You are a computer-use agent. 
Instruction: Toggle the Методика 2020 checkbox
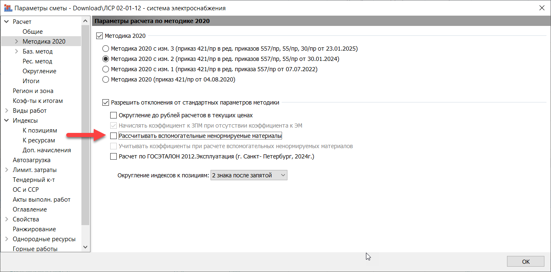(x=99, y=36)
